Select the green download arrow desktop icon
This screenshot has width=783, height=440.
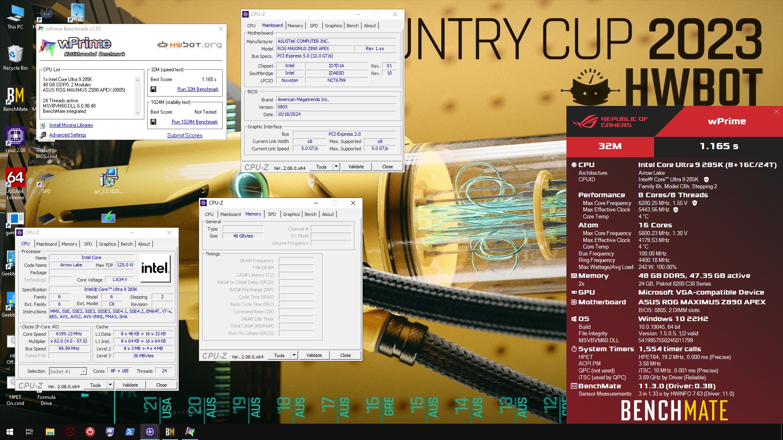tap(108, 217)
